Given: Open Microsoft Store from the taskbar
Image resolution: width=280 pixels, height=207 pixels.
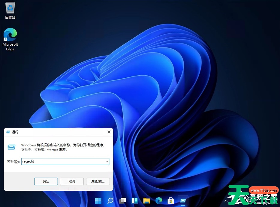Looking at the screenshot, I should coord(171,200).
